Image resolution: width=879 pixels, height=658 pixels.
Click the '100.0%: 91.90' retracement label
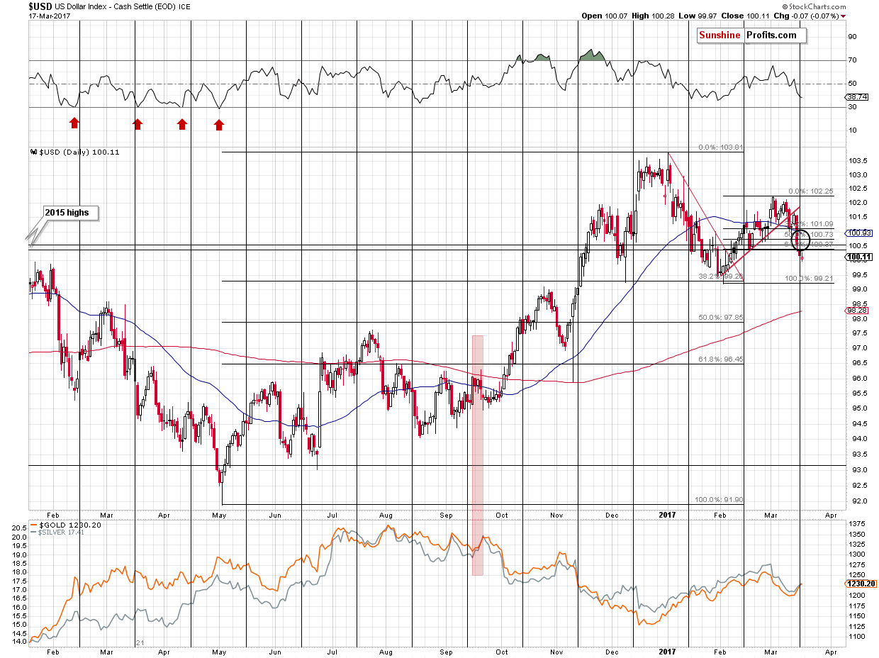[719, 499]
